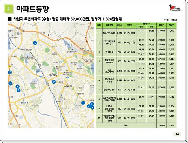Screen dimensions: 188x143
Task: Click sale price 42,000
Action: (162, 111)
